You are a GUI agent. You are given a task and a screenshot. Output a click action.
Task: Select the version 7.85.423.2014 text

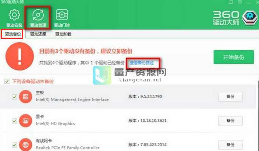[x=147, y=144]
